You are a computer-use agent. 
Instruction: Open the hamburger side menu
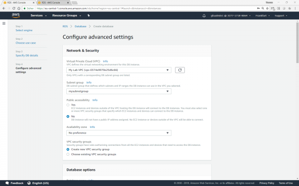coord(4,23)
